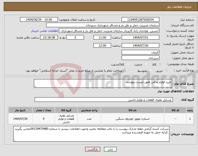The image size is (198, 156).
Task: Click the quantity cell 9
Action: [43, 119]
